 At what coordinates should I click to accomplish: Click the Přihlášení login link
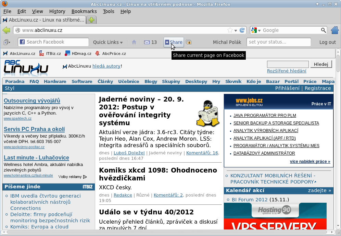point(287,88)
